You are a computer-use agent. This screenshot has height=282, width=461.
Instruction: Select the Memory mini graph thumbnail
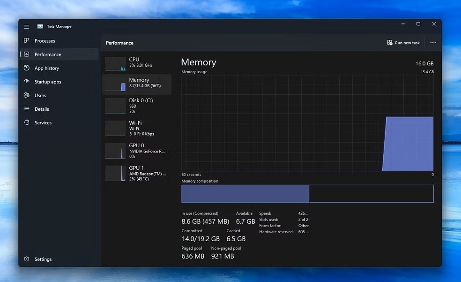point(115,84)
